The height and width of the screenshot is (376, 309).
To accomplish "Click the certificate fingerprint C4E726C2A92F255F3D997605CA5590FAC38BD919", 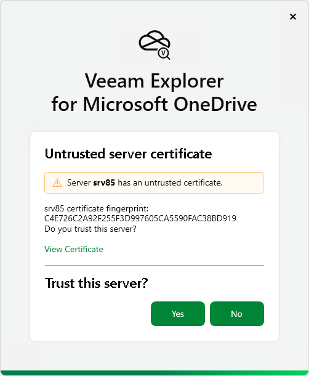I will point(140,218).
